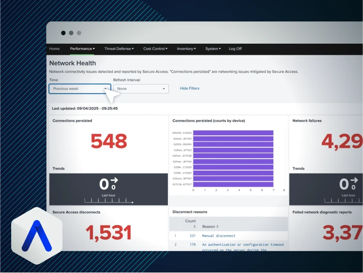
Task: Open the Refresh interval dropdown showing None
Action: 141,89
